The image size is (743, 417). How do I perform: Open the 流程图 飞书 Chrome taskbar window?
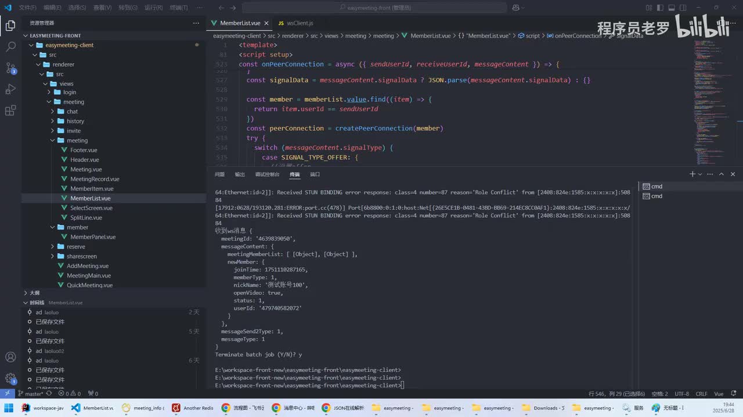pyautogui.click(x=243, y=408)
